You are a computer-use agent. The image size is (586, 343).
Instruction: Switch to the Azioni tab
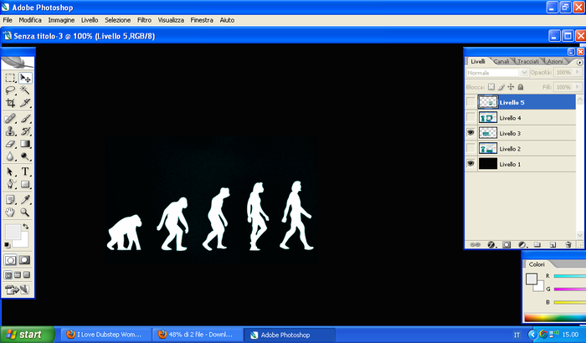coord(555,61)
